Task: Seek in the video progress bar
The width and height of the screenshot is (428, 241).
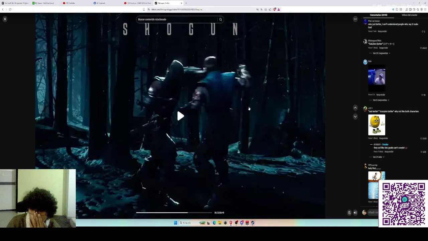Action: click(174, 213)
